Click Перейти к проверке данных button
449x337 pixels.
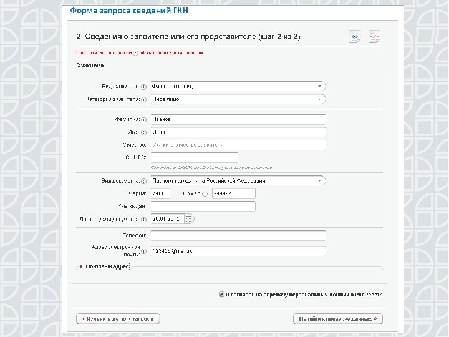point(337,319)
